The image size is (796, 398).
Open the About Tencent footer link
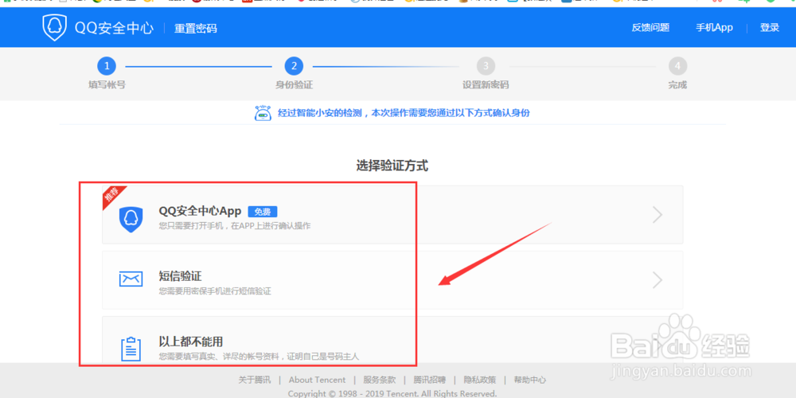click(x=317, y=380)
